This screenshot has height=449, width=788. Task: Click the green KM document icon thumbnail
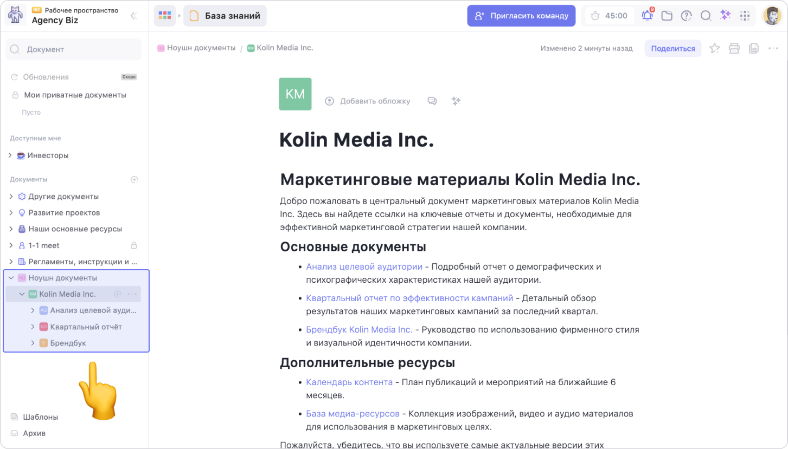point(295,94)
